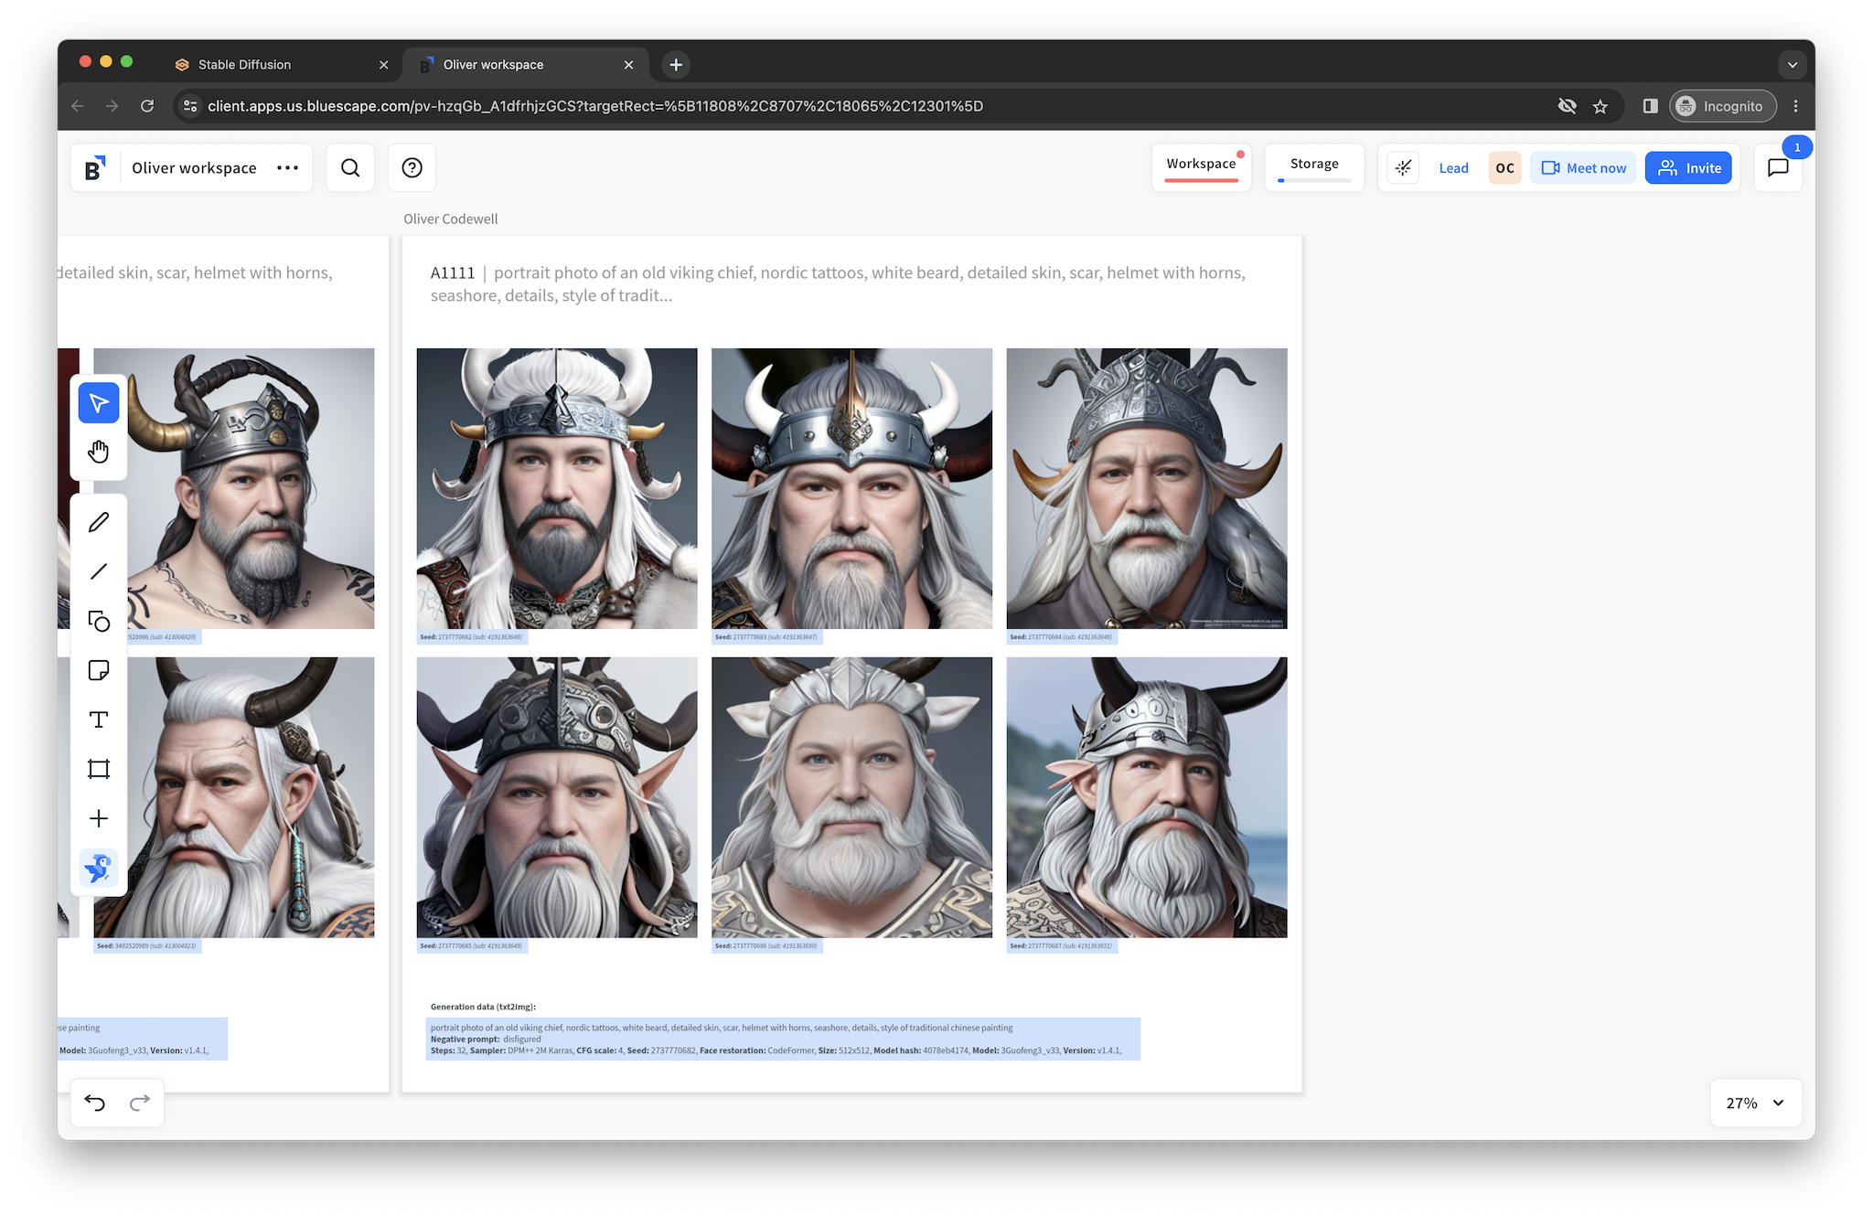This screenshot has height=1216, width=1873.
Task: Switch to the Stable Diffusion browser tab
Action: [244, 65]
